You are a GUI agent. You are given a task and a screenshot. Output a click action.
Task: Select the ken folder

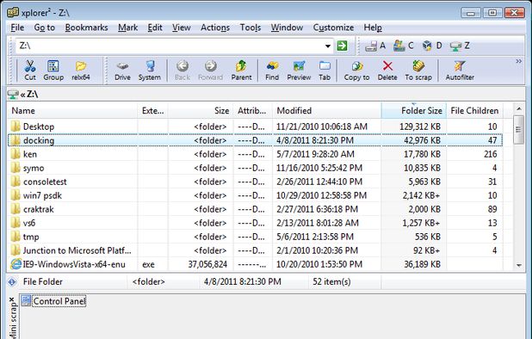pyautogui.click(x=255, y=154)
